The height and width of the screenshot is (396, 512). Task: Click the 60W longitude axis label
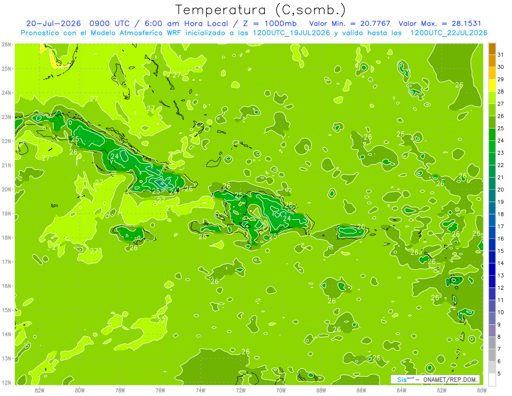(482, 390)
